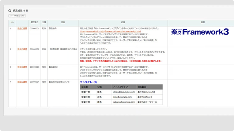Click the blue コンタクト一覧 heading

(x=88, y=82)
